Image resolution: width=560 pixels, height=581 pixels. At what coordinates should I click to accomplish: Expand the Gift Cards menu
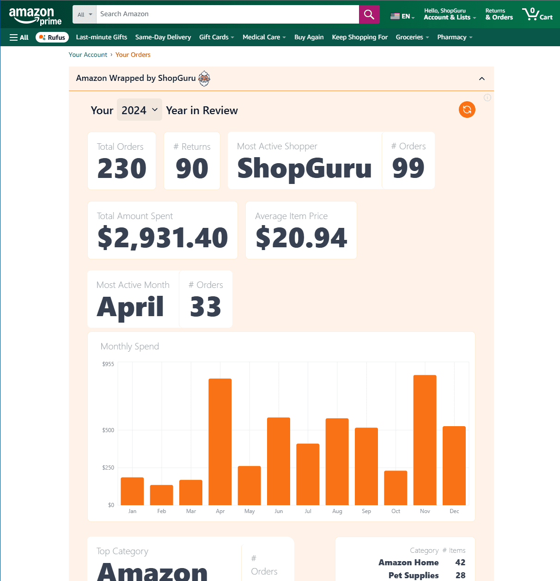point(217,37)
